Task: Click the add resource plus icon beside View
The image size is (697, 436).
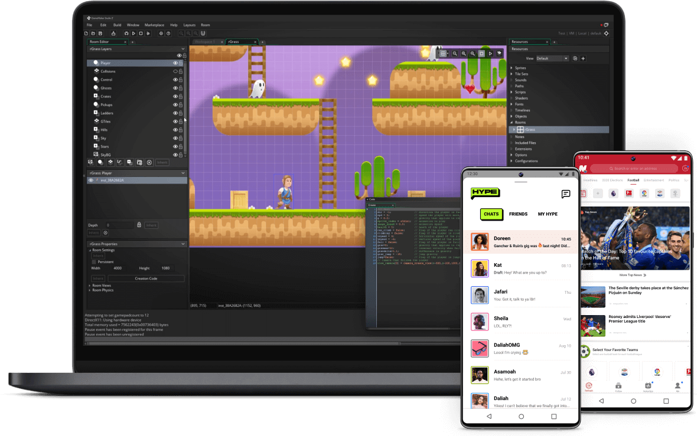Action: [x=583, y=58]
